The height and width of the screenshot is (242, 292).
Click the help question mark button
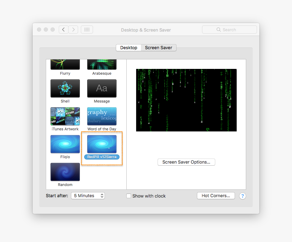click(x=242, y=196)
